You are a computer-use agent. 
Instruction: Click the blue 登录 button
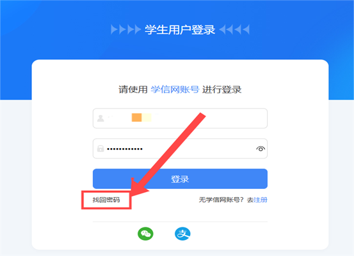pos(180,179)
